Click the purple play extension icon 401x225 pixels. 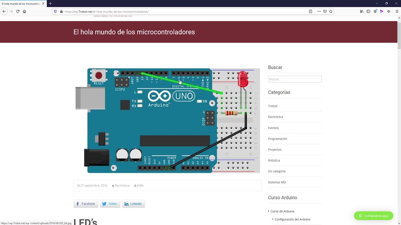coord(382,12)
